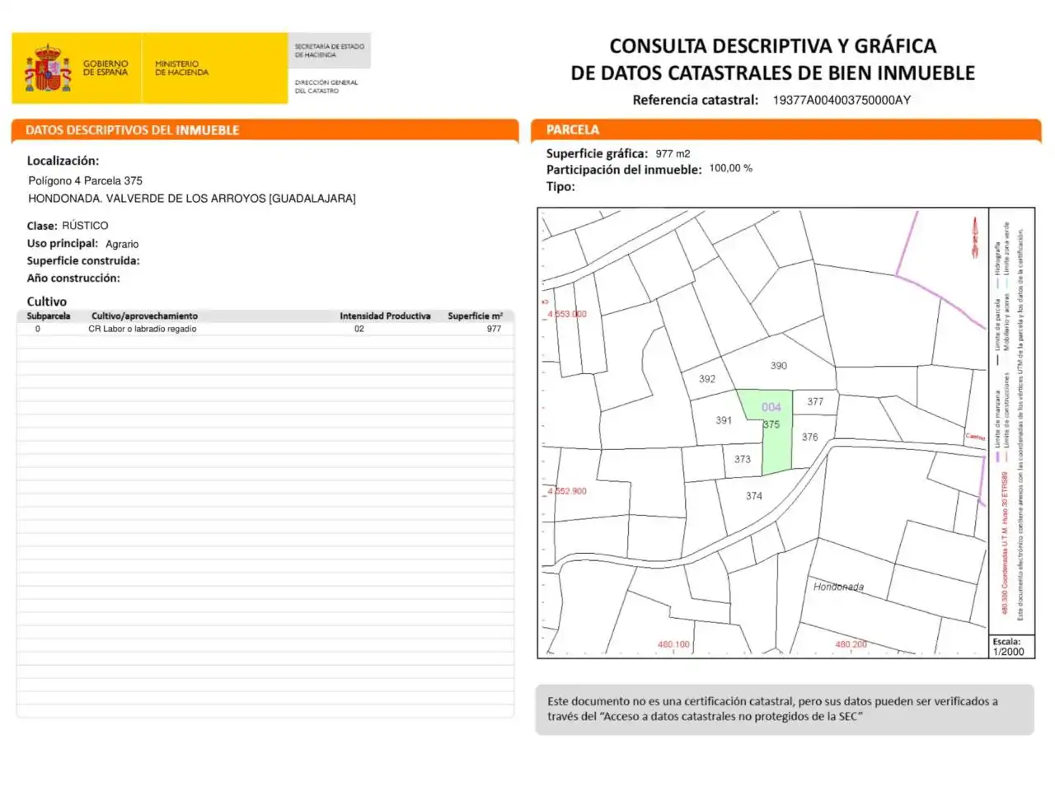The width and height of the screenshot is (1055, 791).
Task: Click the 'Hondonada' place name on map
Action: point(839,587)
